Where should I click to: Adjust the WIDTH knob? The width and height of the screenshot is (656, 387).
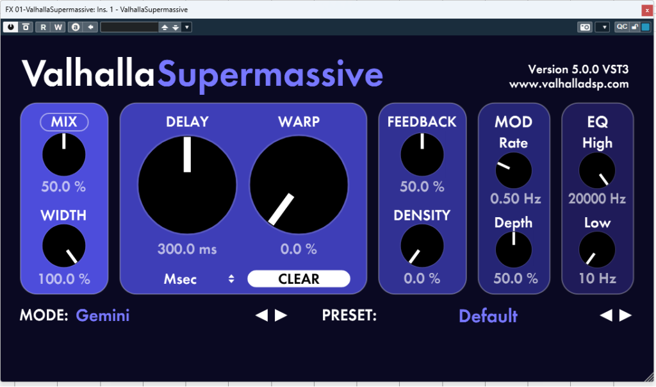click(64, 245)
